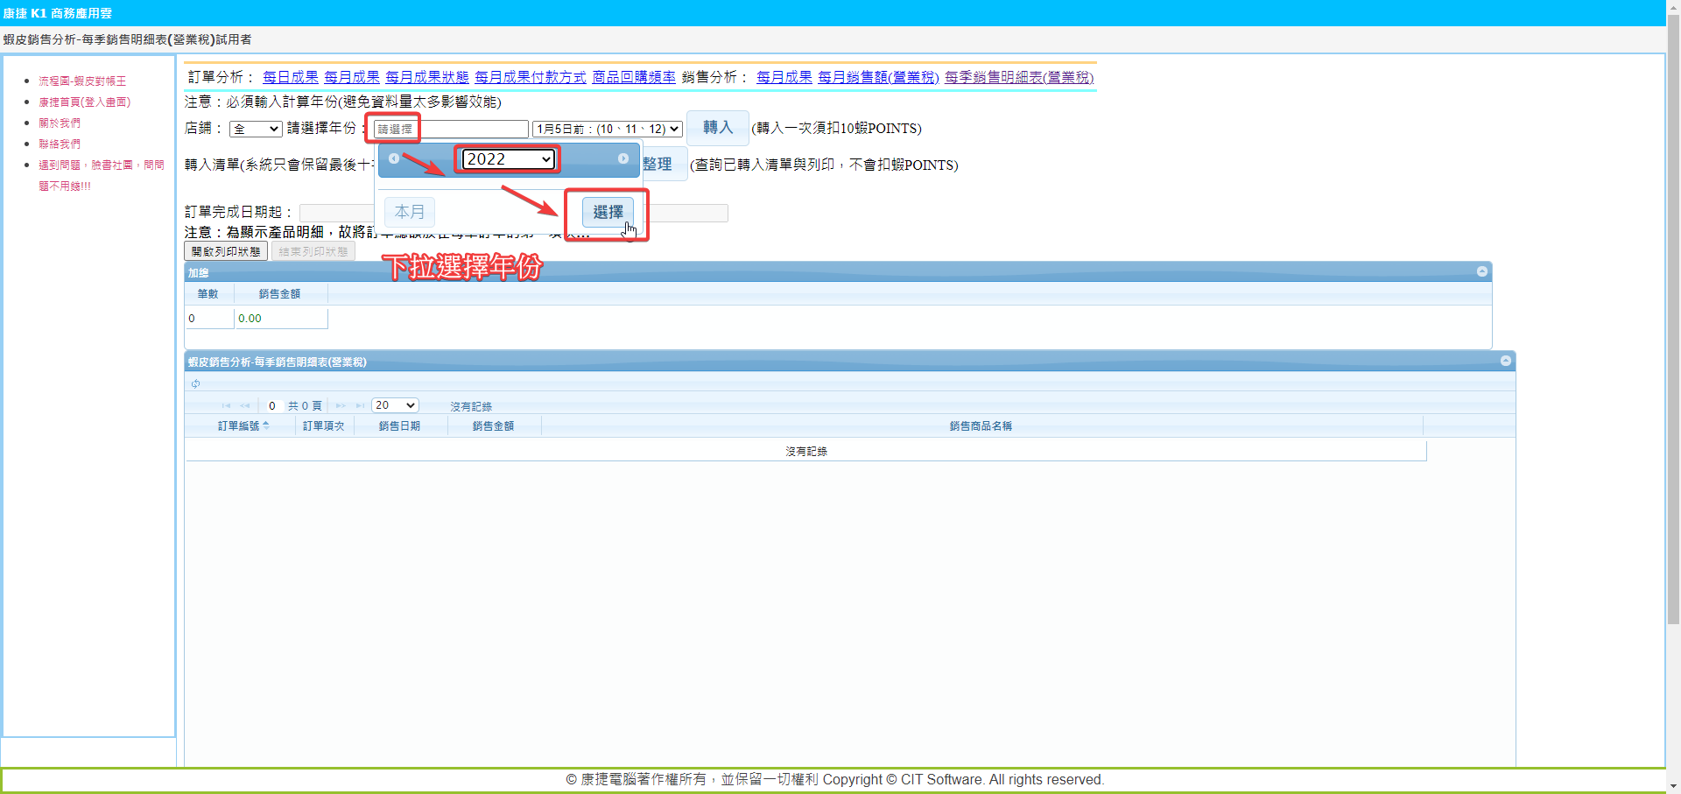This screenshot has width=1681, height=794.
Task: Click the 開啟列印狀態 button
Action: click(x=226, y=251)
